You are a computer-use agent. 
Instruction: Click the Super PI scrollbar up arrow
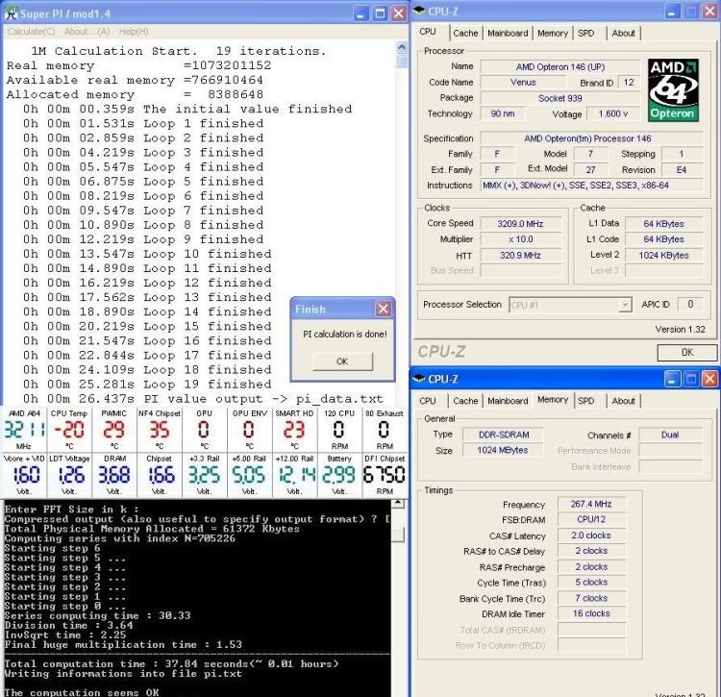[x=401, y=47]
